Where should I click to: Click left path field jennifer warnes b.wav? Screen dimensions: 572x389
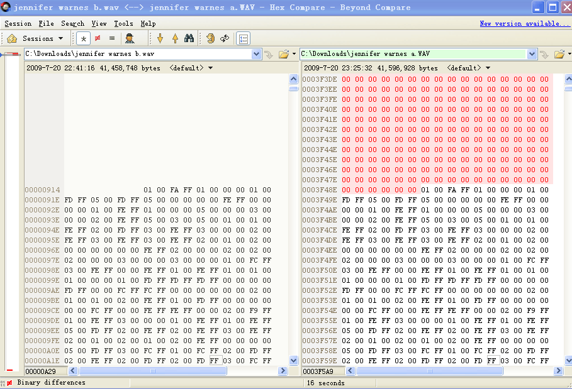[138, 54]
